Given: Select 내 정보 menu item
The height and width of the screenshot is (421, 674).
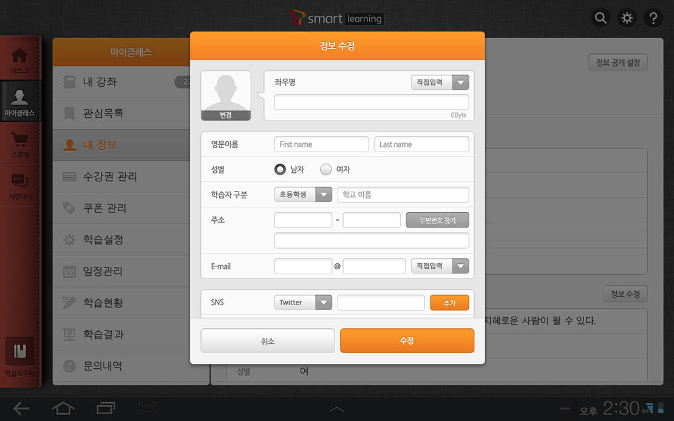Looking at the screenshot, I should pyautogui.click(x=122, y=145).
